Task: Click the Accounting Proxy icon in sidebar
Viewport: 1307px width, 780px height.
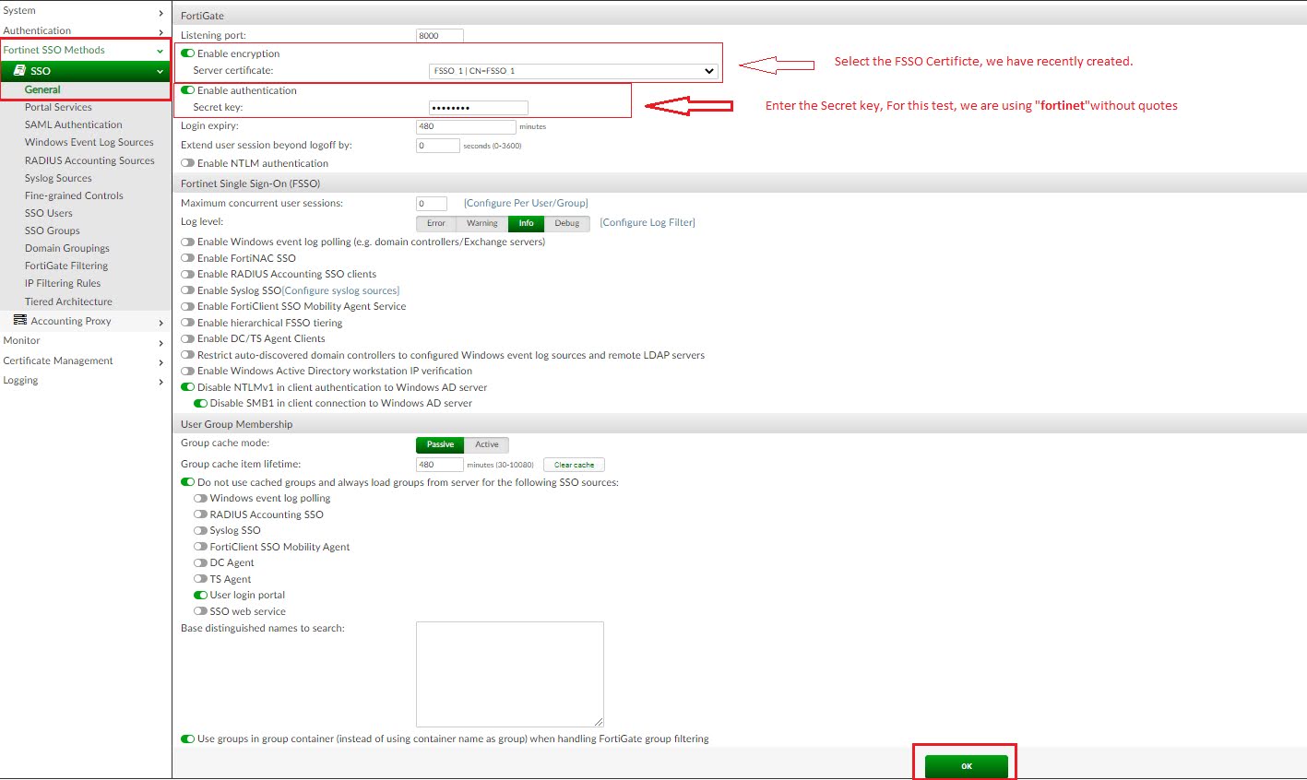Action: click(x=20, y=320)
